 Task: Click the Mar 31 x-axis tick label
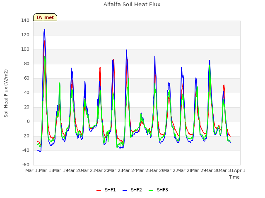pyautogui.click(x=226, y=170)
